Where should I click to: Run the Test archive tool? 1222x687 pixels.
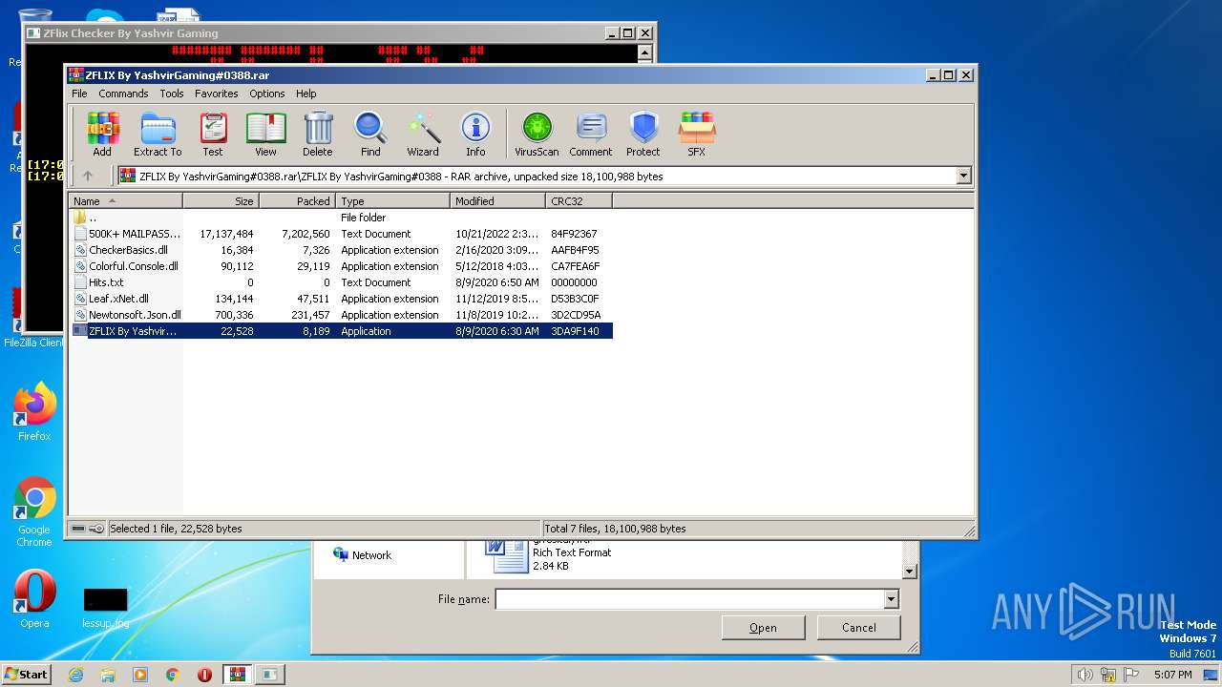(x=213, y=134)
